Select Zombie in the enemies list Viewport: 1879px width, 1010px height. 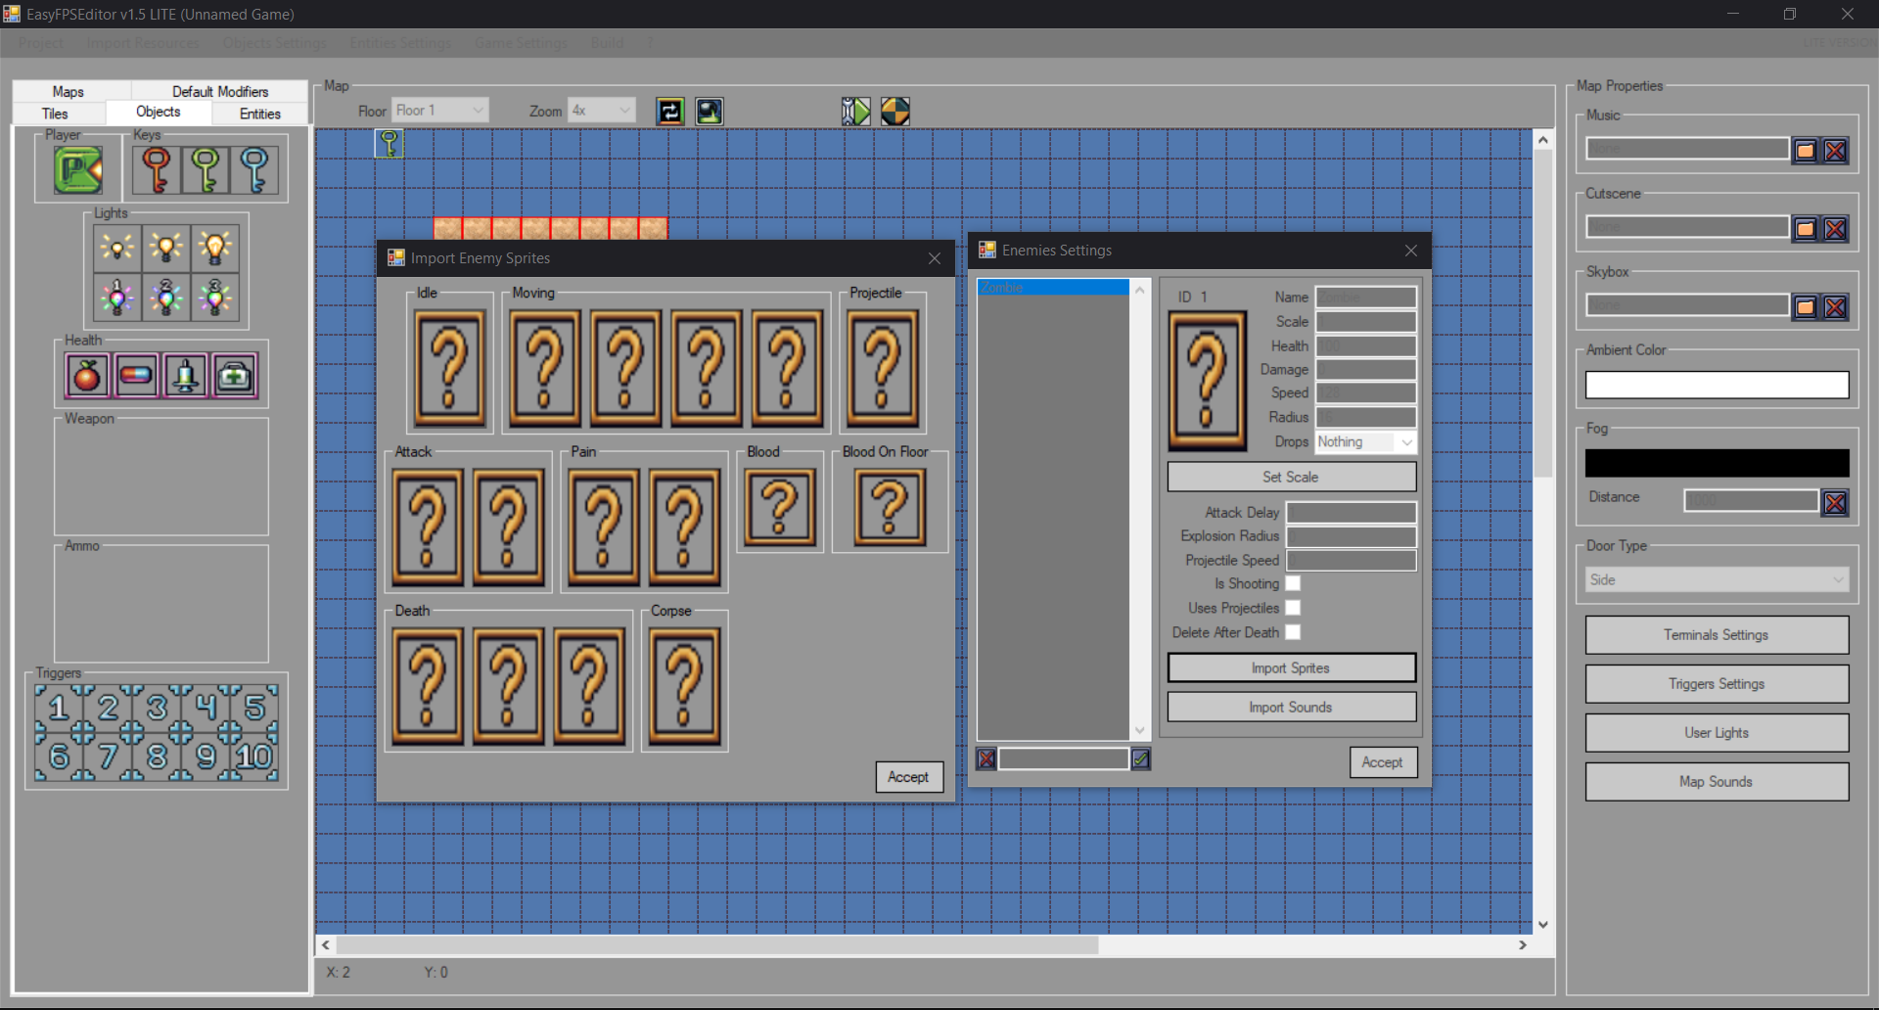click(1053, 288)
